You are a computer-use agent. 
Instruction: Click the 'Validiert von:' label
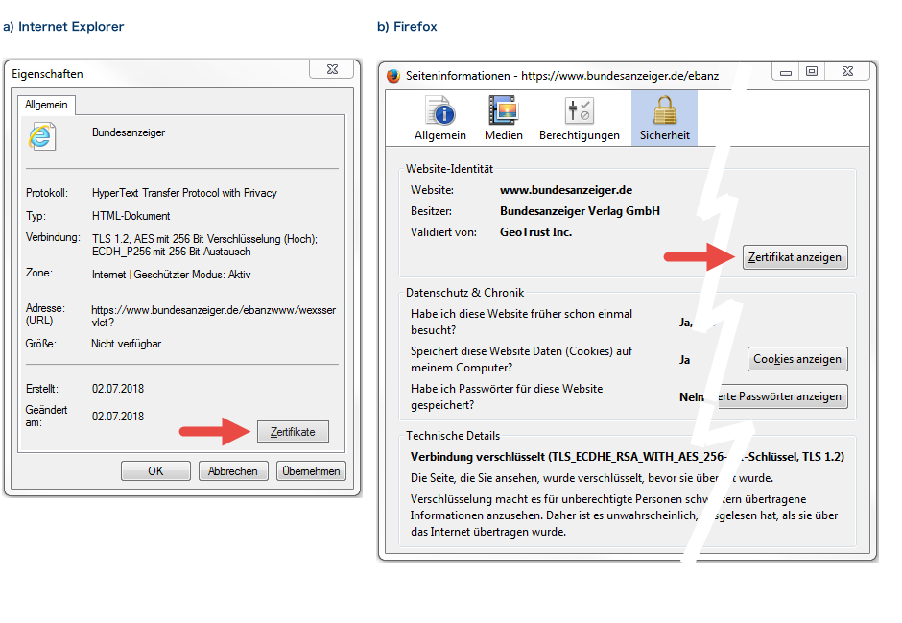point(443,232)
